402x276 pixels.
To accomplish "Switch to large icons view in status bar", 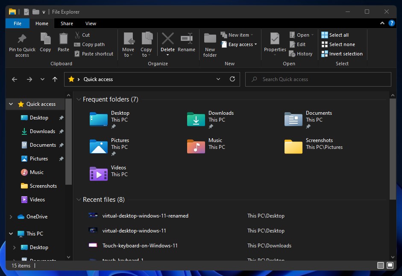I will [x=390, y=265].
